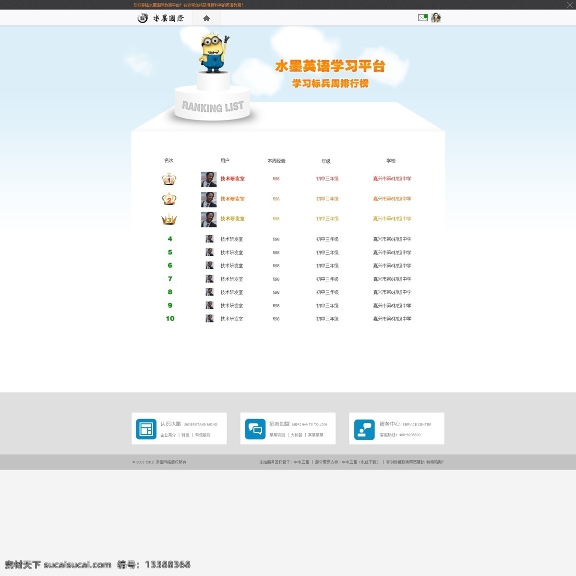
Task: Click the 名次 column header
Action: pos(169,160)
